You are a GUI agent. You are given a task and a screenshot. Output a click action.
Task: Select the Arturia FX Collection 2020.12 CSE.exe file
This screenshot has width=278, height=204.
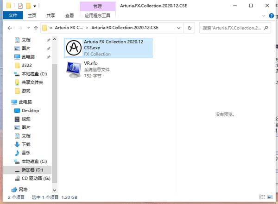coord(108,48)
